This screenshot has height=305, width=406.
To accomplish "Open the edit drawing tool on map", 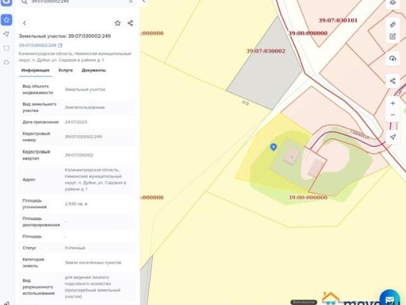I will pyautogui.click(x=393, y=36).
